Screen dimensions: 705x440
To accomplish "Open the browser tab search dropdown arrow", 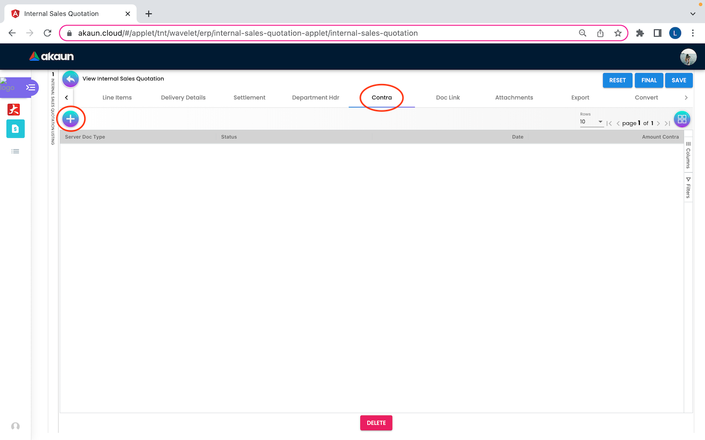I will pyautogui.click(x=693, y=14).
